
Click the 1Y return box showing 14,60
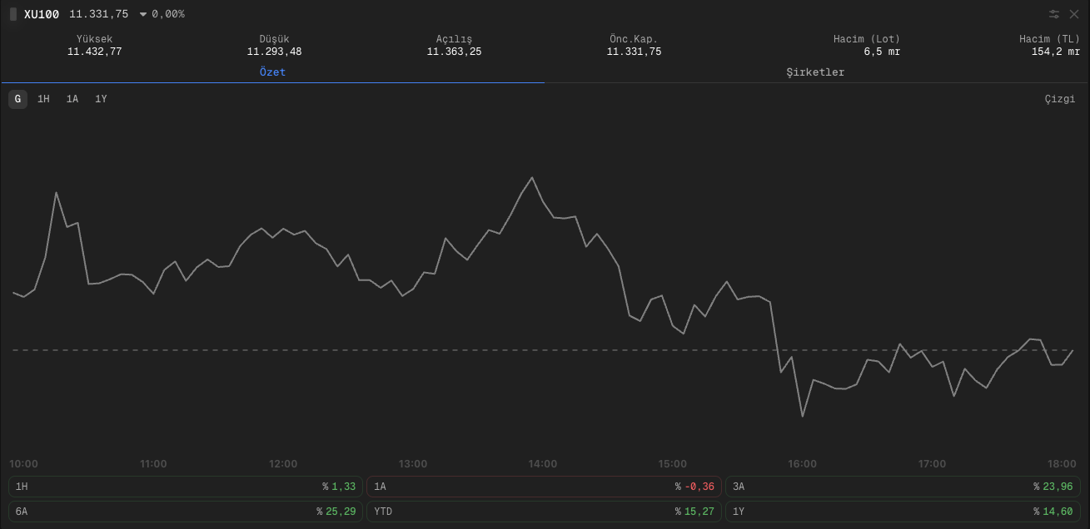903,512
